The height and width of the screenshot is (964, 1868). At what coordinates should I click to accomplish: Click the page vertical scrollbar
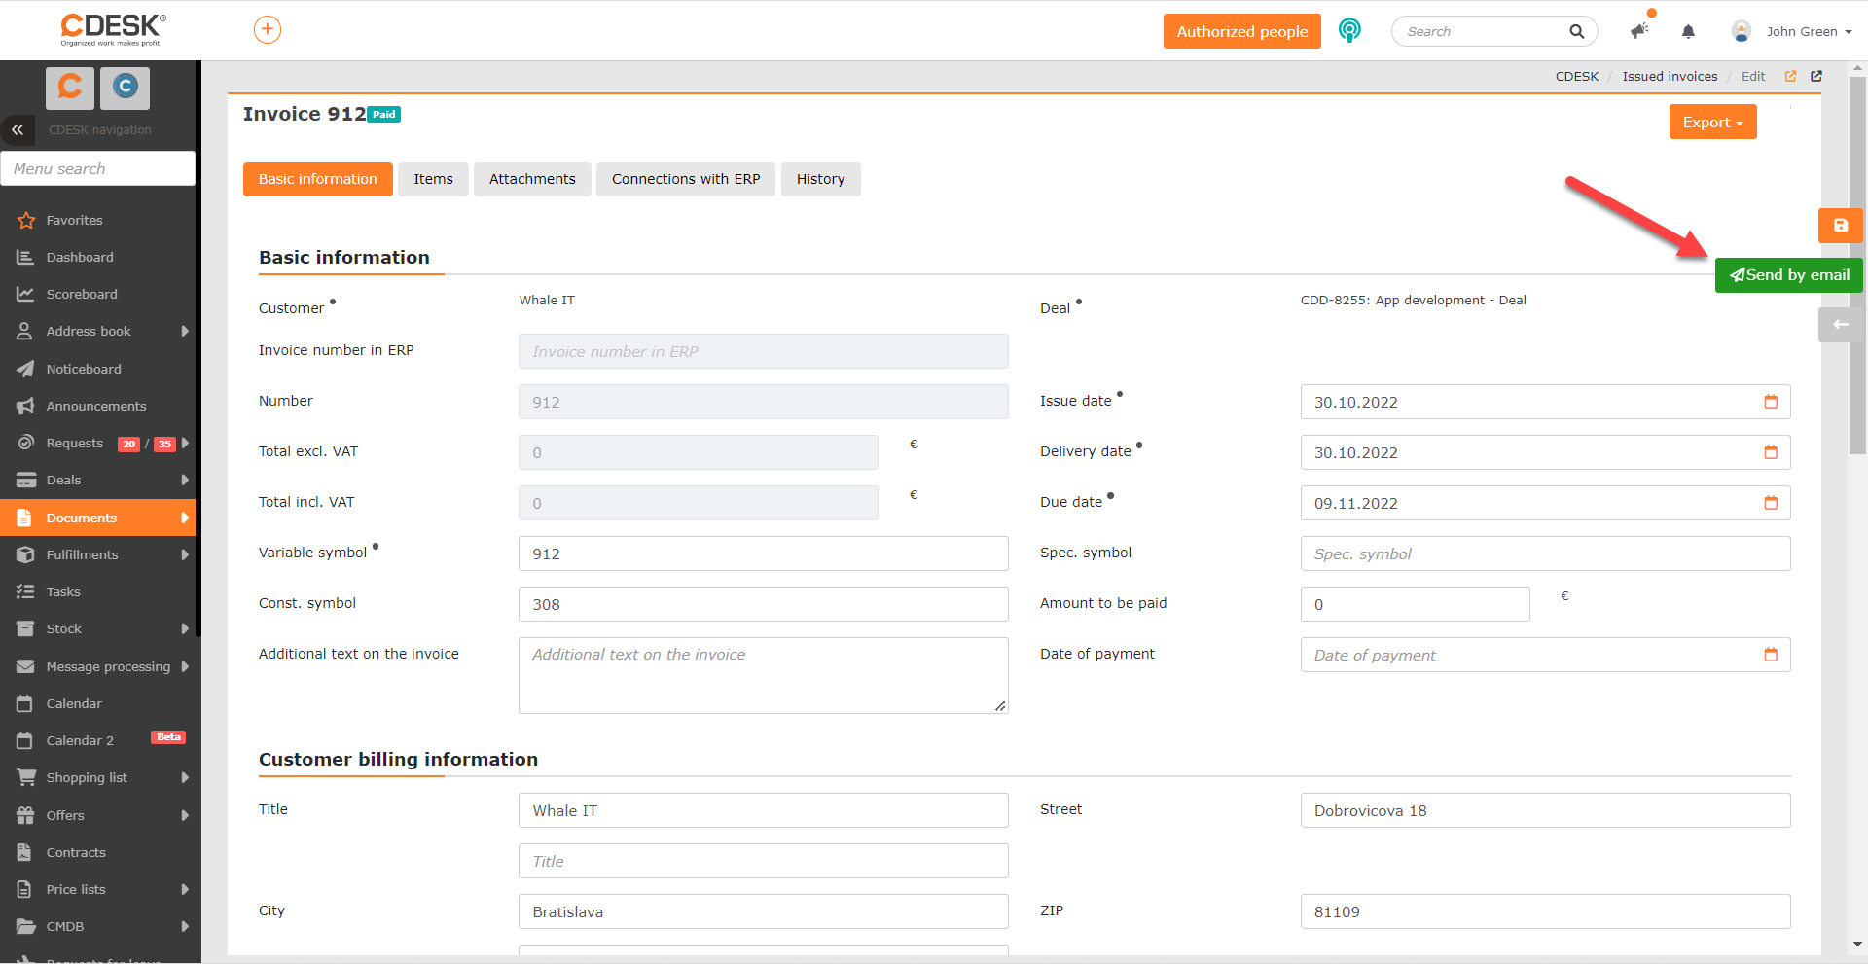1857,265
